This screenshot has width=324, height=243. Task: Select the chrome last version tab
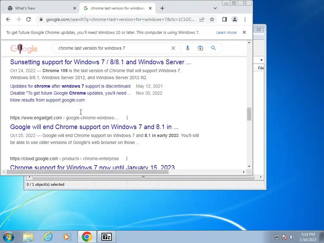coord(117,8)
